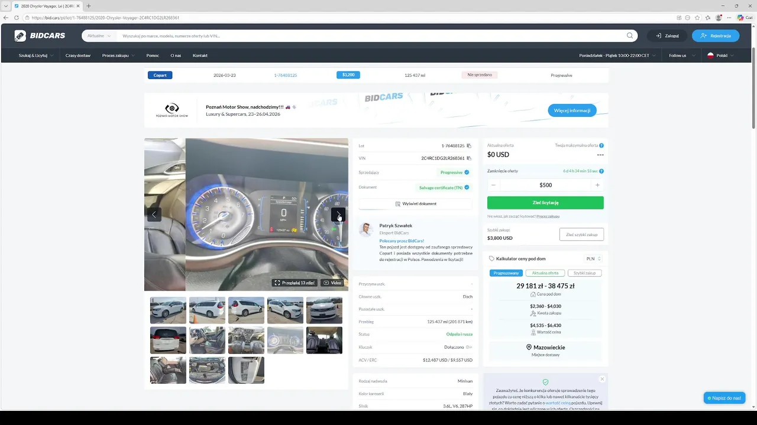Click the verified badge next to Progressive
The image size is (757, 425).
click(467, 172)
